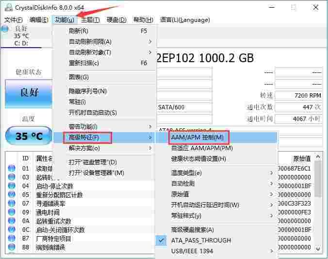
Task: Click the attribute list scrollbar thumb
Action: 318,179
